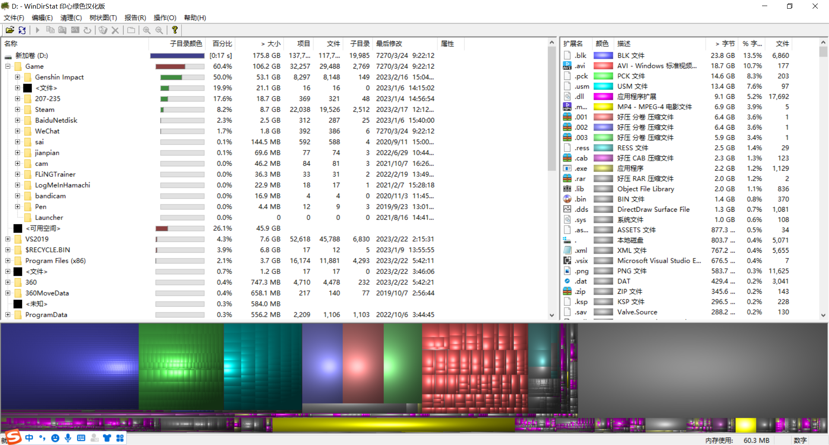Sort by the 字节 column header
The width and height of the screenshot is (829, 445).
tap(722, 44)
